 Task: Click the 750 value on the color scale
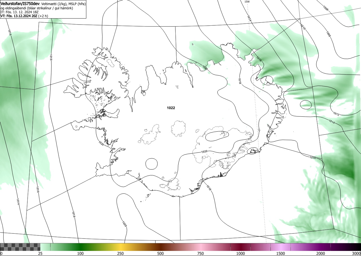click(201, 253)
